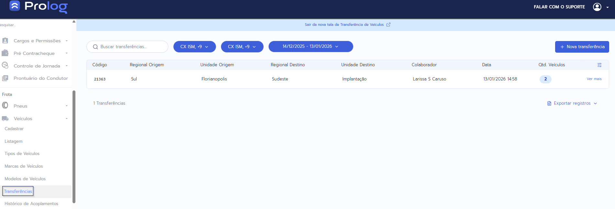Collapse the Veículos menu arrow
Viewport: 615px width, 209px height.
tap(67, 119)
